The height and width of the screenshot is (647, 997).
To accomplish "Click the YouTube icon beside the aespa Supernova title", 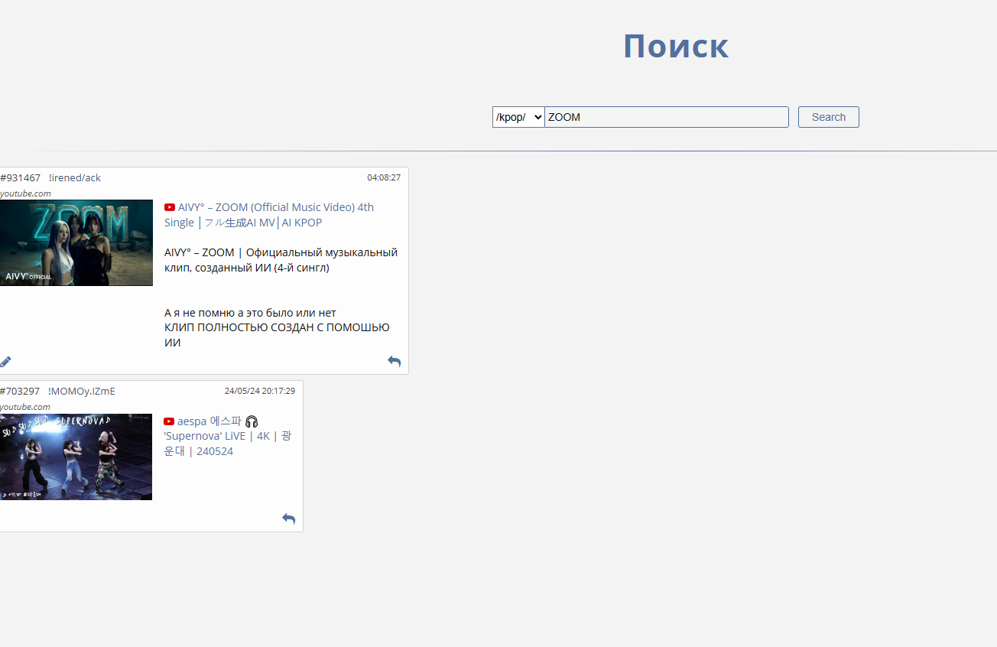I will [169, 421].
